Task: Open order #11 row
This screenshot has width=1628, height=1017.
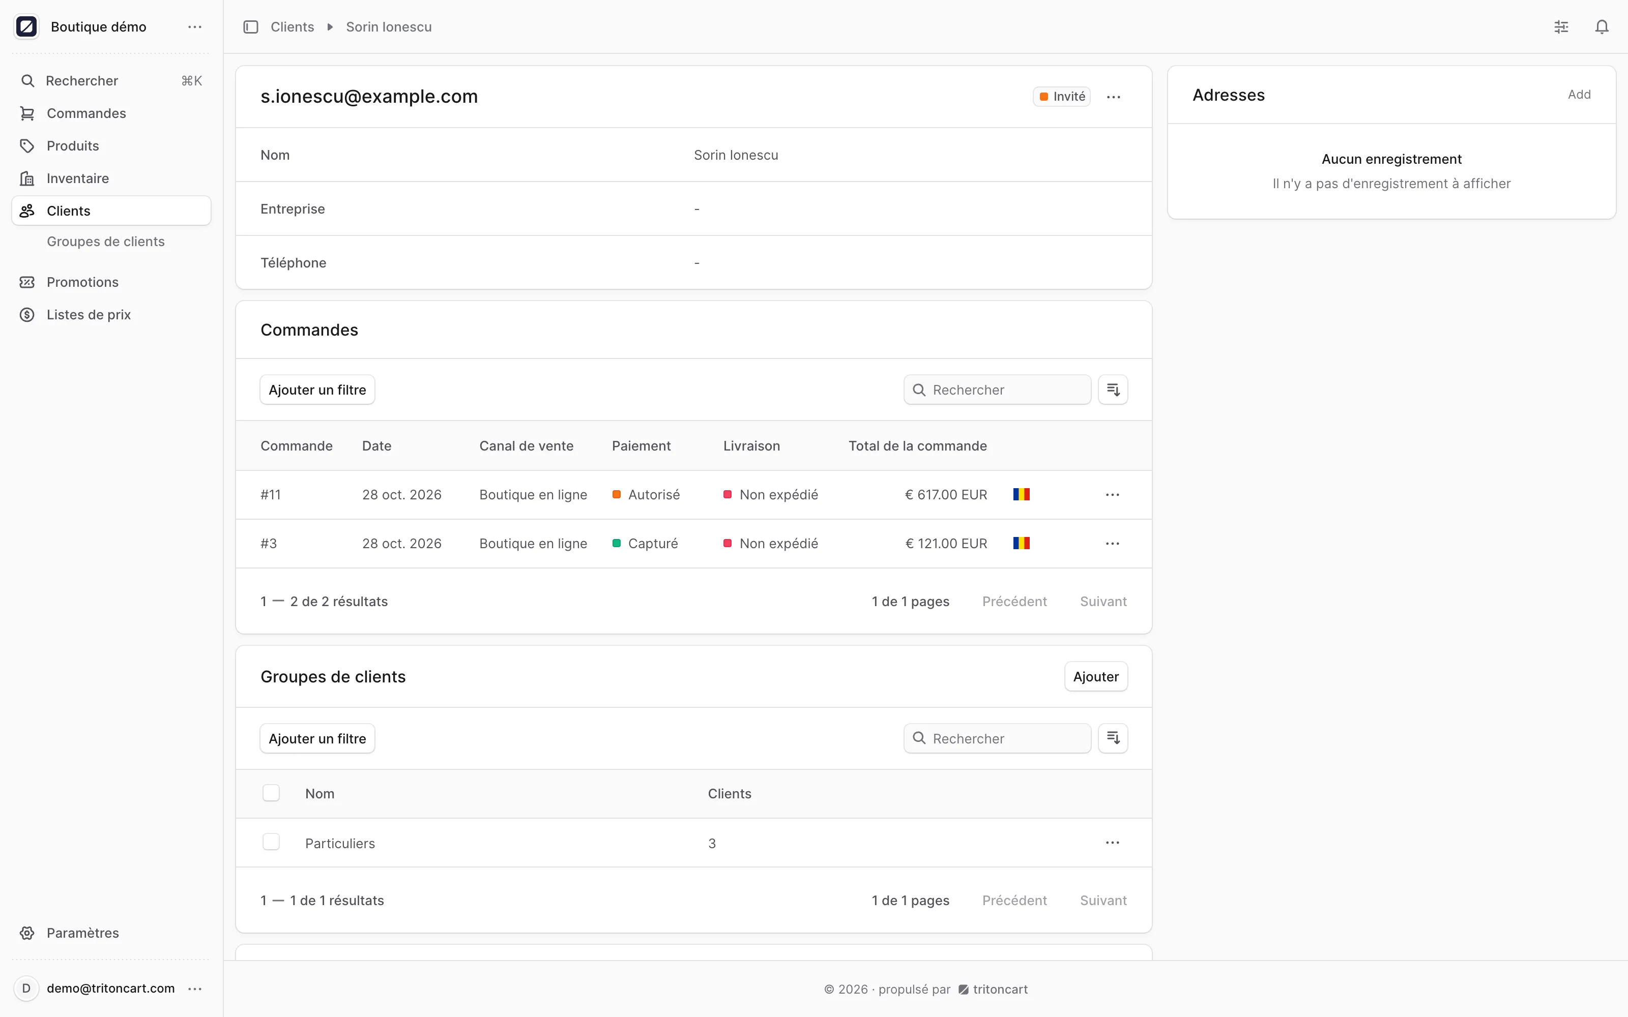Action: (x=693, y=494)
